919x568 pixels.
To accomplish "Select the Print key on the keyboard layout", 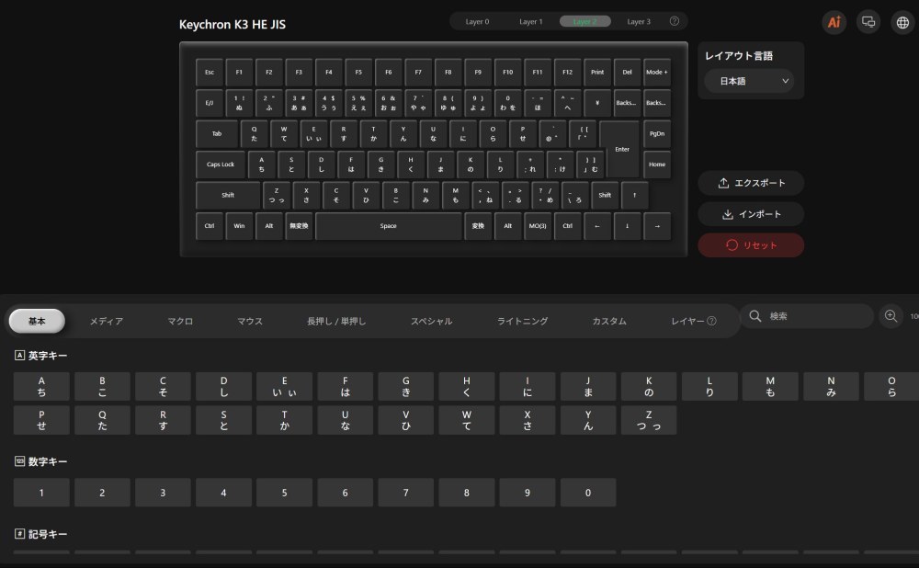I will click(x=597, y=72).
